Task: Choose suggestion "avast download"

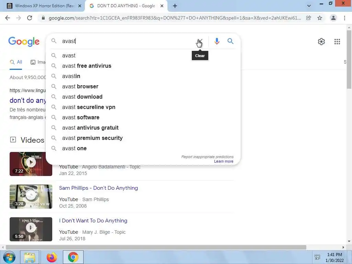Action: pos(143,97)
